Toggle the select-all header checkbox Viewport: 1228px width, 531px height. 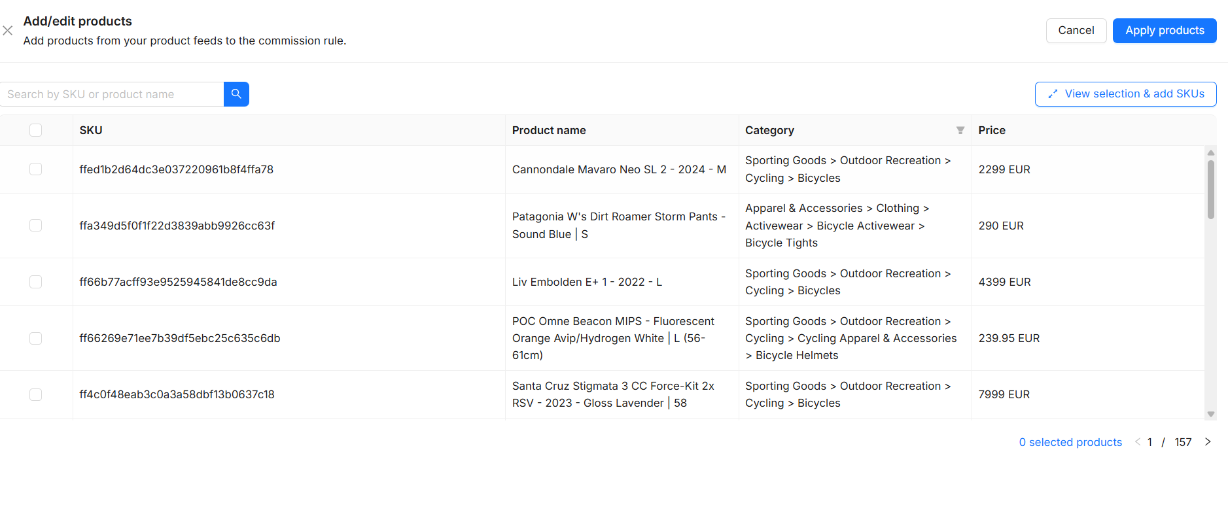(x=36, y=130)
